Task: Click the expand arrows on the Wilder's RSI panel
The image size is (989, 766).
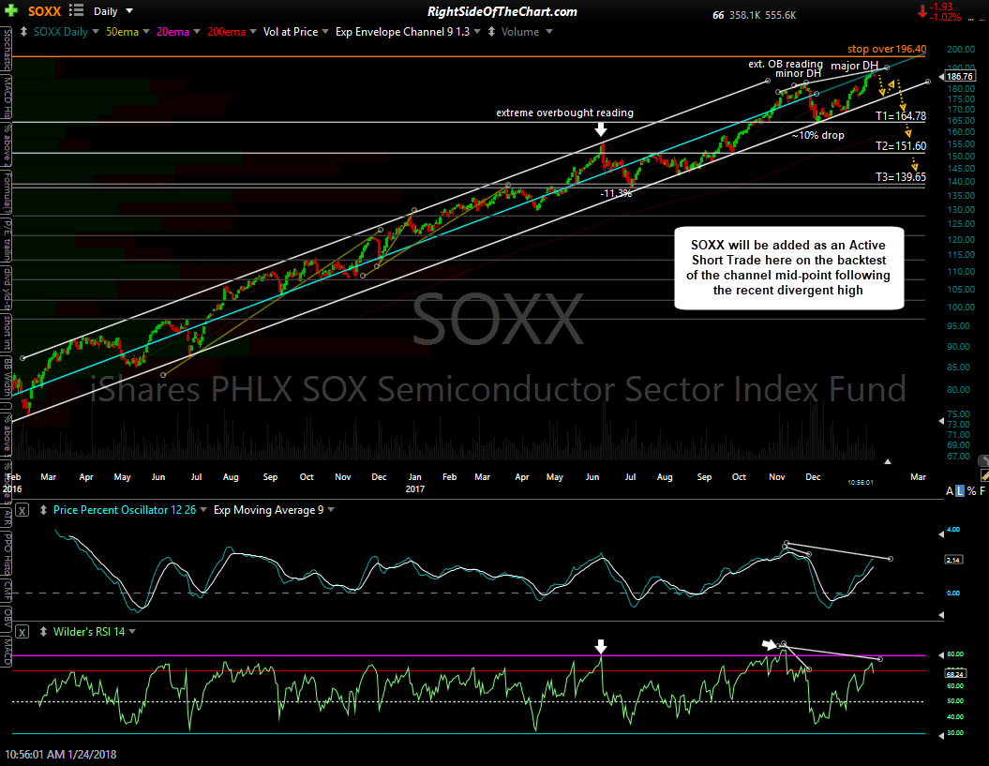Action: (x=43, y=631)
